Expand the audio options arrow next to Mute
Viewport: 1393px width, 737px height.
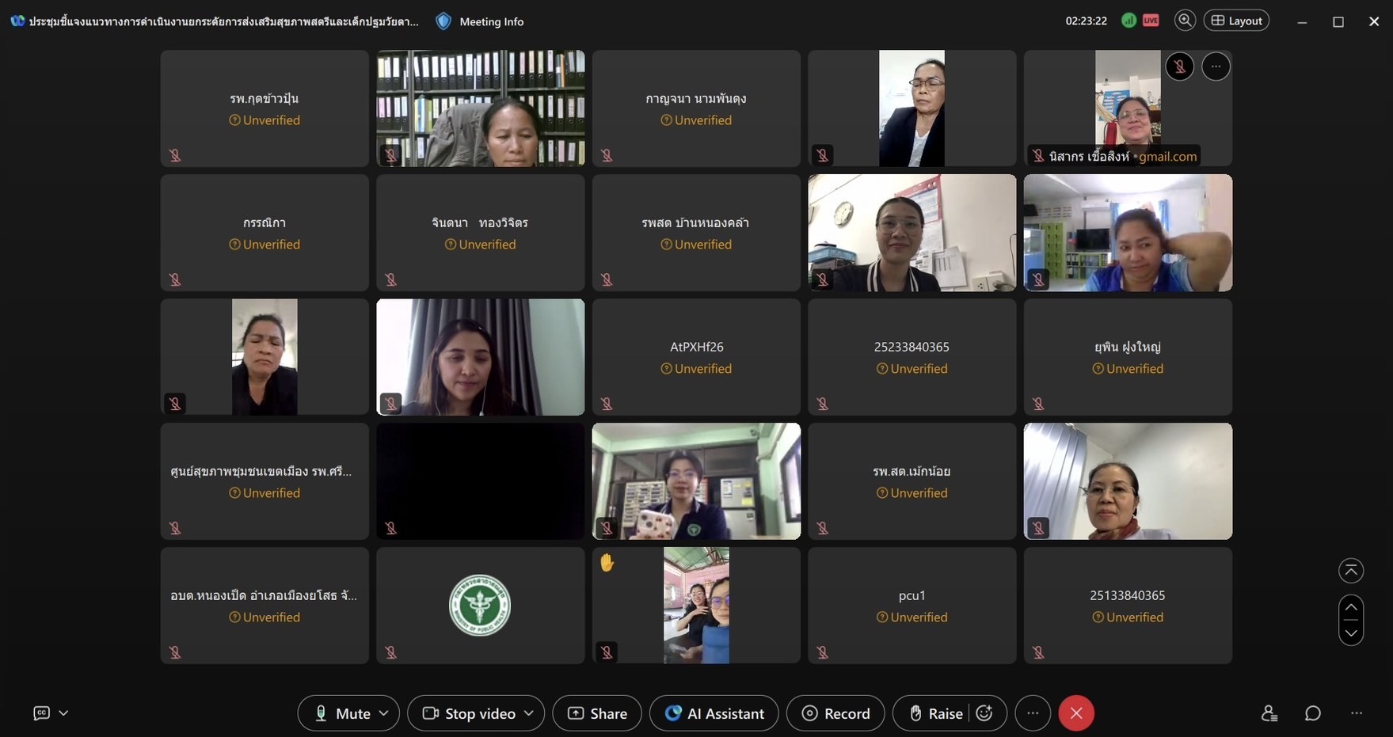(x=384, y=713)
